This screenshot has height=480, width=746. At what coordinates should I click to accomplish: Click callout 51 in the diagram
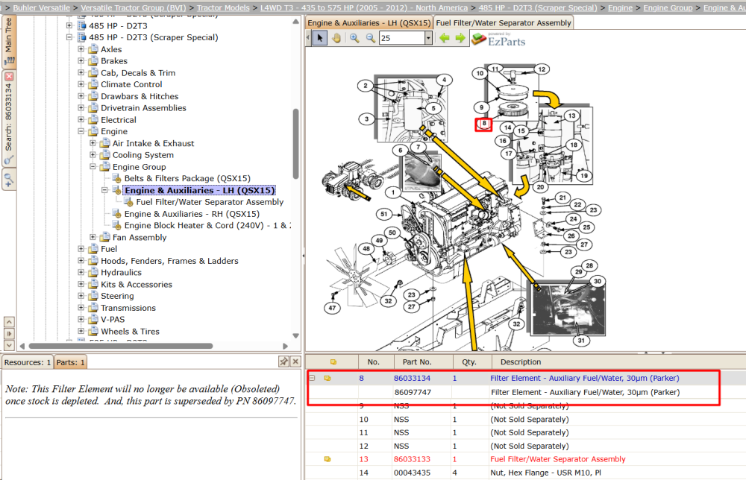click(x=384, y=214)
